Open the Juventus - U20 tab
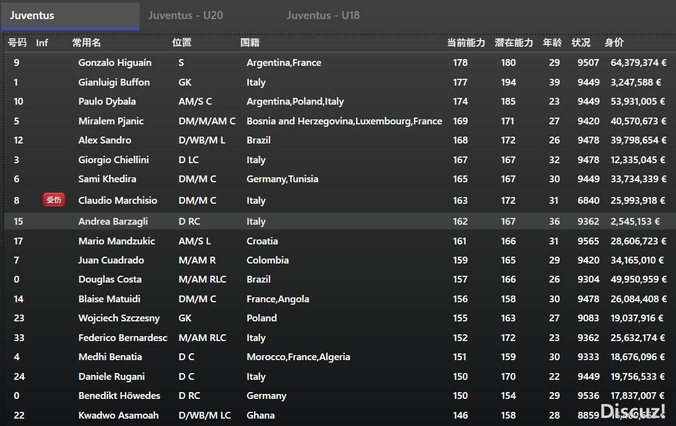The height and width of the screenshot is (426, 676). pos(185,15)
